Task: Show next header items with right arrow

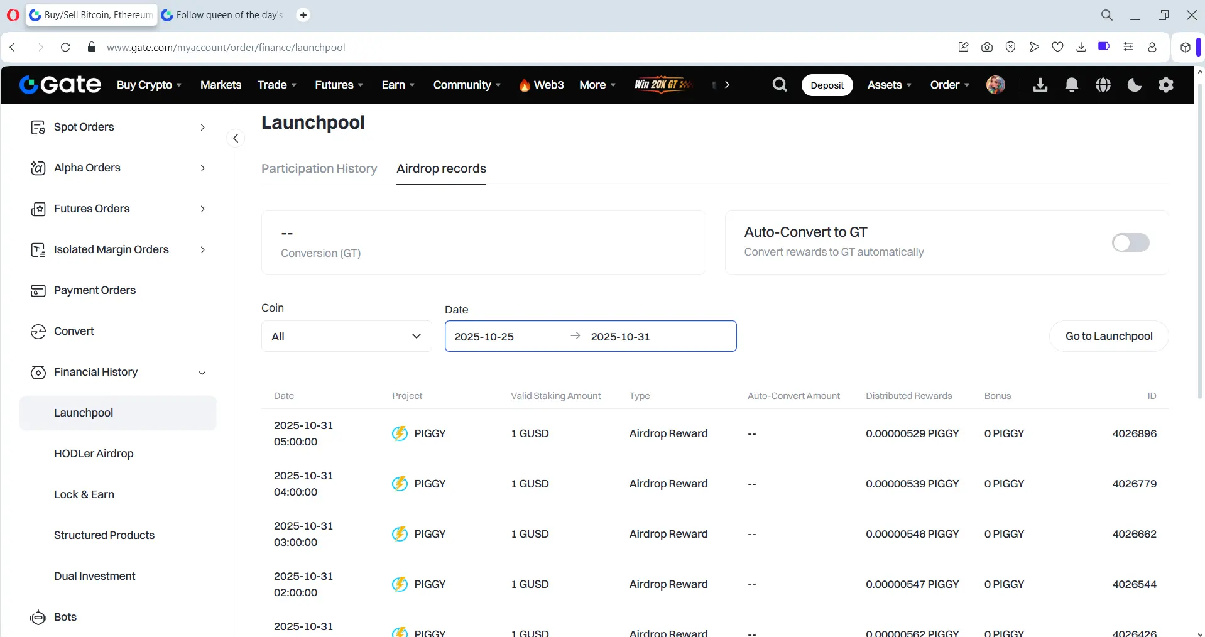Action: 727,85
